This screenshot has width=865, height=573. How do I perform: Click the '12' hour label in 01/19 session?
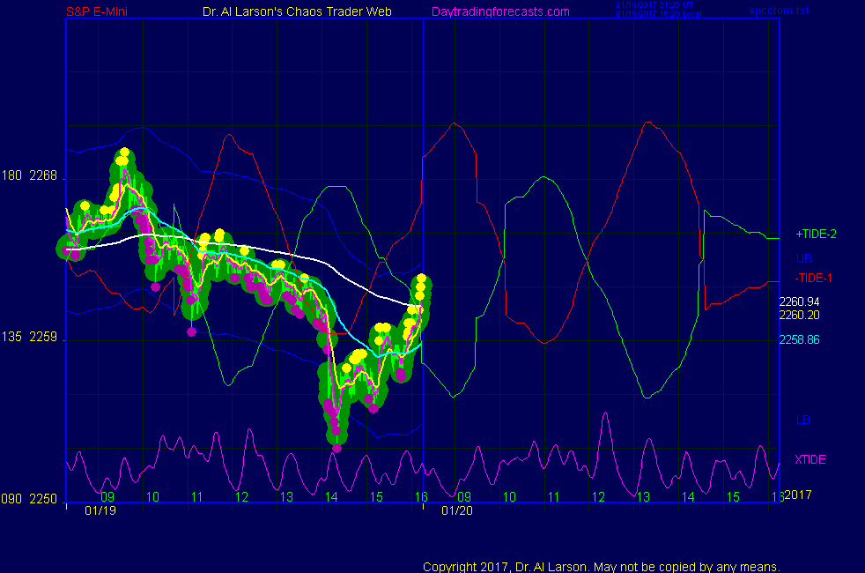click(x=241, y=497)
